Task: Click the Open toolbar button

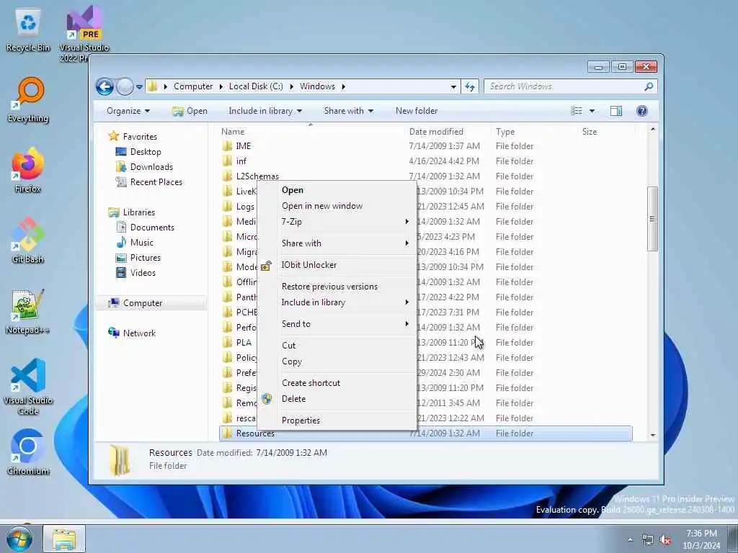Action: click(x=190, y=111)
